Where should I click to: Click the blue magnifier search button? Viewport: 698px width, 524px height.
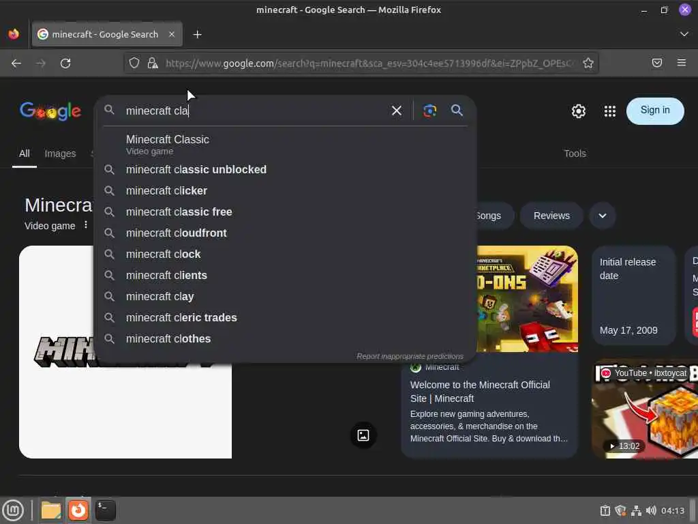pos(457,110)
